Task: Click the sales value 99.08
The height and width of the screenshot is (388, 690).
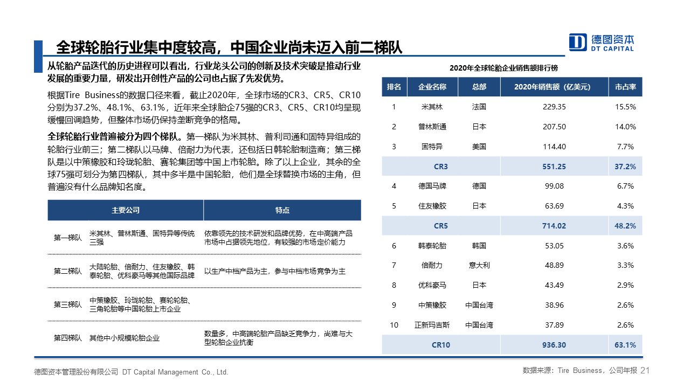Action: (x=555, y=186)
